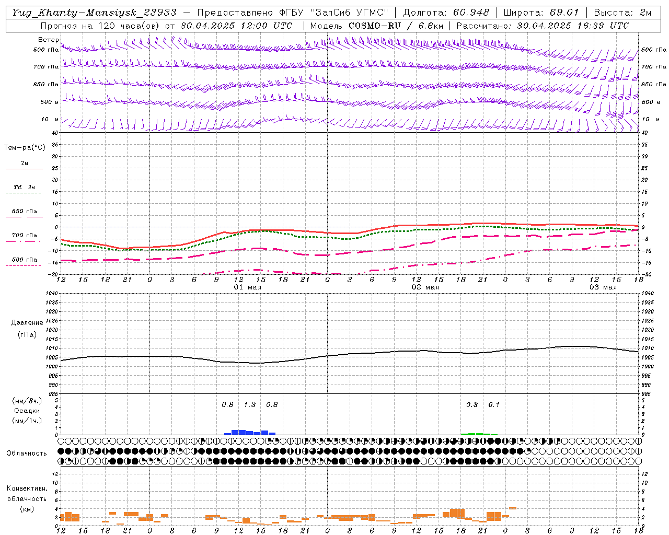
Task: Click the left '700 гПа' wind level label
Action: pos(46,67)
